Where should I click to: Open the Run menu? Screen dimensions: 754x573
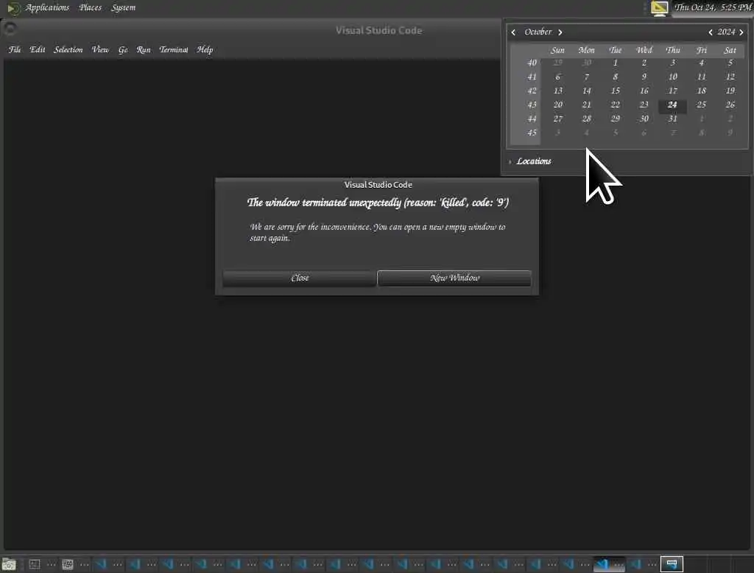click(144, 49)
